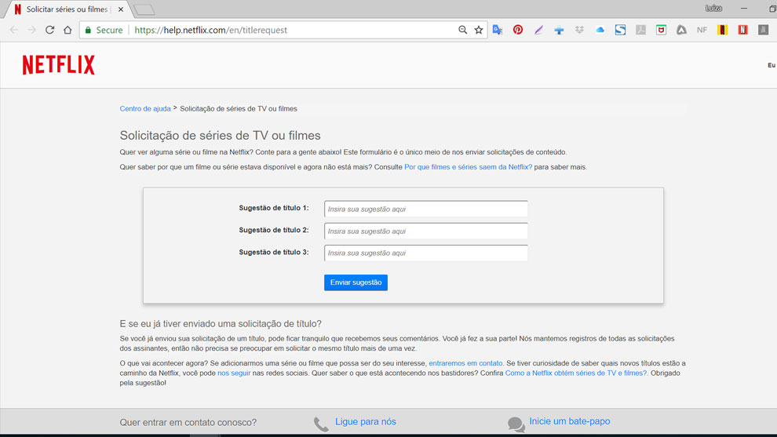
Task: Open the blue cloud extension
Action: [x=600, y=30]
